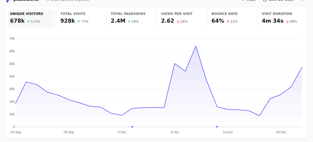This screenshot has width=313, height=142.
Task: Click the 2.62 views per visit value
Action: 168,21
